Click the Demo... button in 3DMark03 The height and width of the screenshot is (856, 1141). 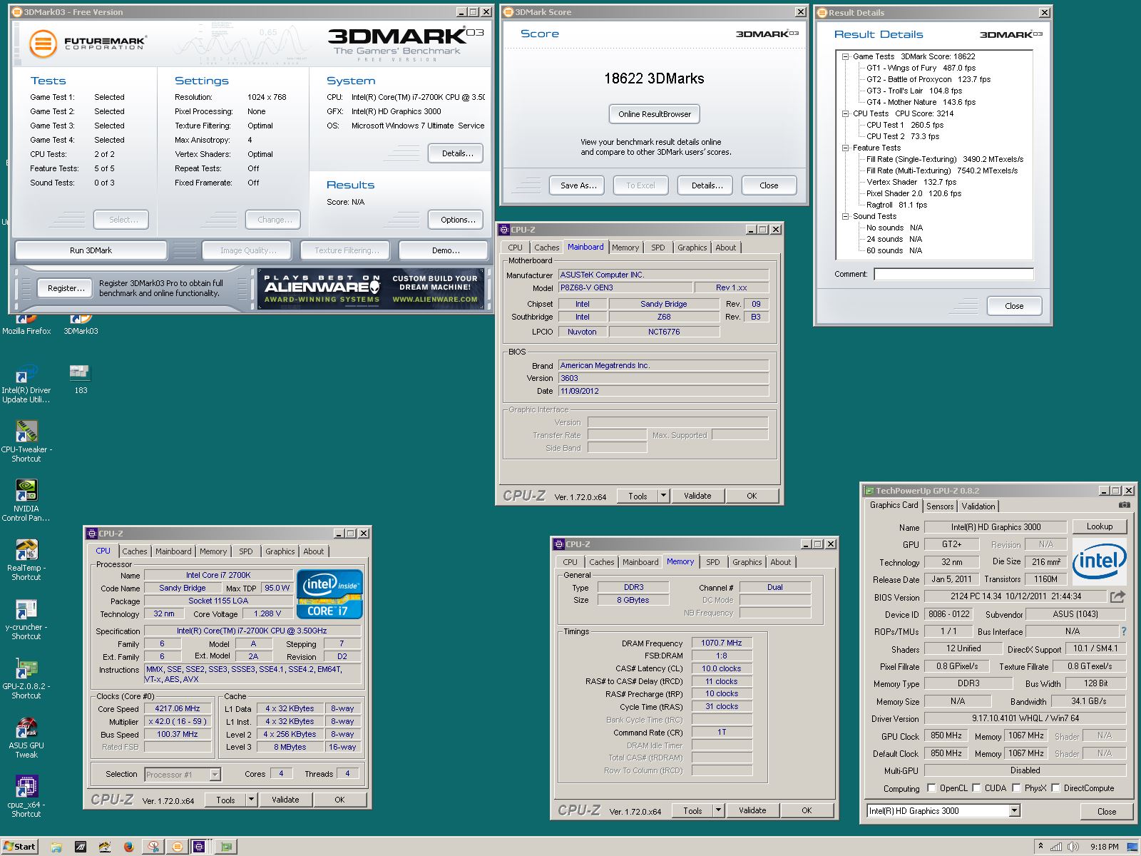click(445, 250)
